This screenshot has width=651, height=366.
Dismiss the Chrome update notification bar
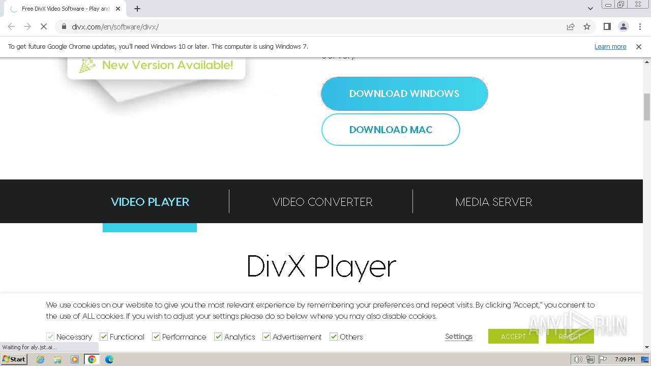(x=639, y=46)
